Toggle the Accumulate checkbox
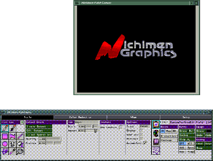This screenshot has height=161, width=213. coord(145,143)
